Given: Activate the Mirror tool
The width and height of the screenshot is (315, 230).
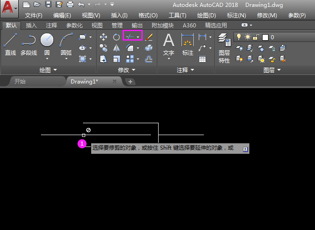Looking at the screenshot, I should 116,48.
